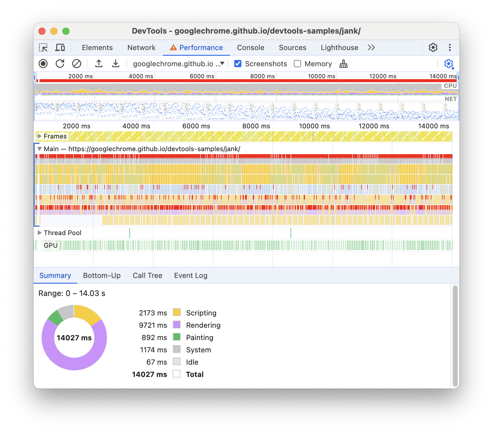Open capture settings with the gear icon
This screenshot has height=433, width=493.
click(448, 64)
